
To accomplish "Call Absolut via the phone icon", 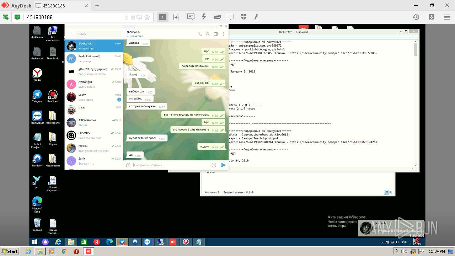I will [x=200, y=34].
